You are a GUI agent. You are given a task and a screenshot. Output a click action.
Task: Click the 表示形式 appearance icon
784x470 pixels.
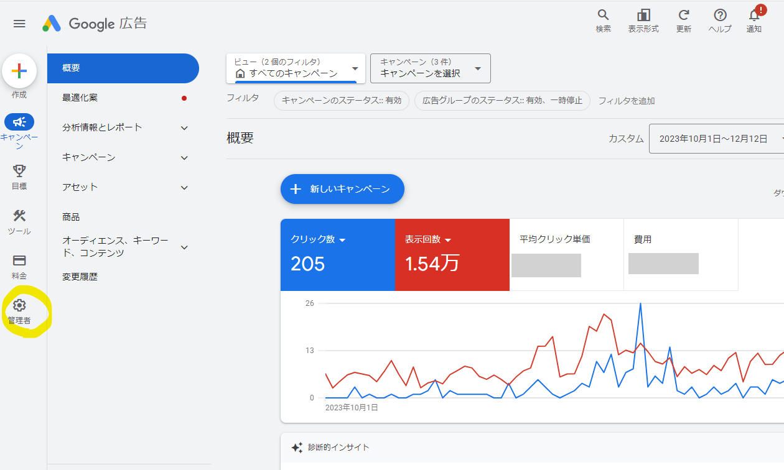click(643, 19)
